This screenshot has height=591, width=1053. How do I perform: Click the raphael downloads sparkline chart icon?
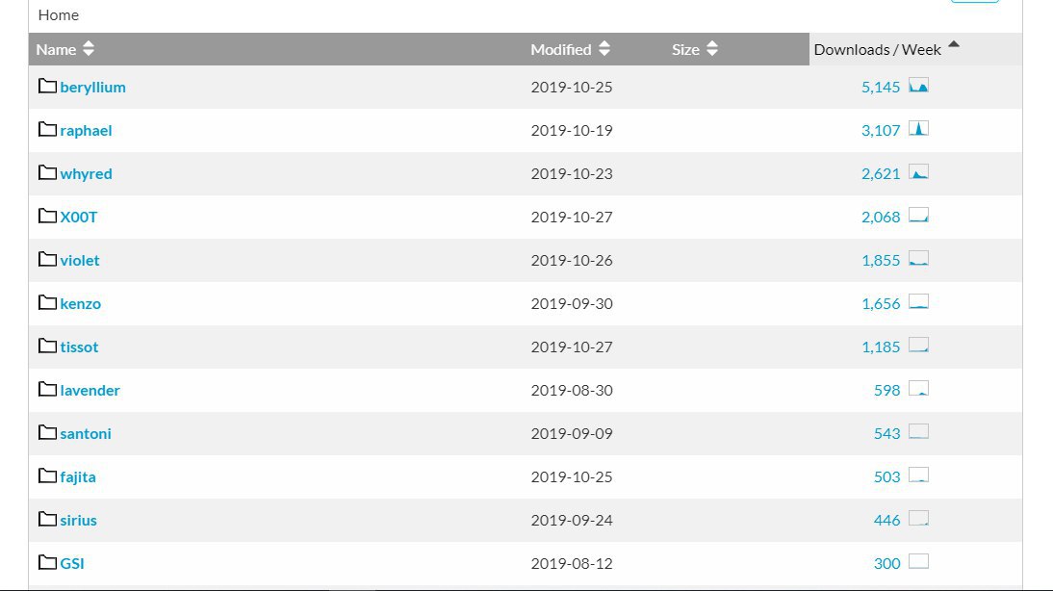[x=918, y=129]
